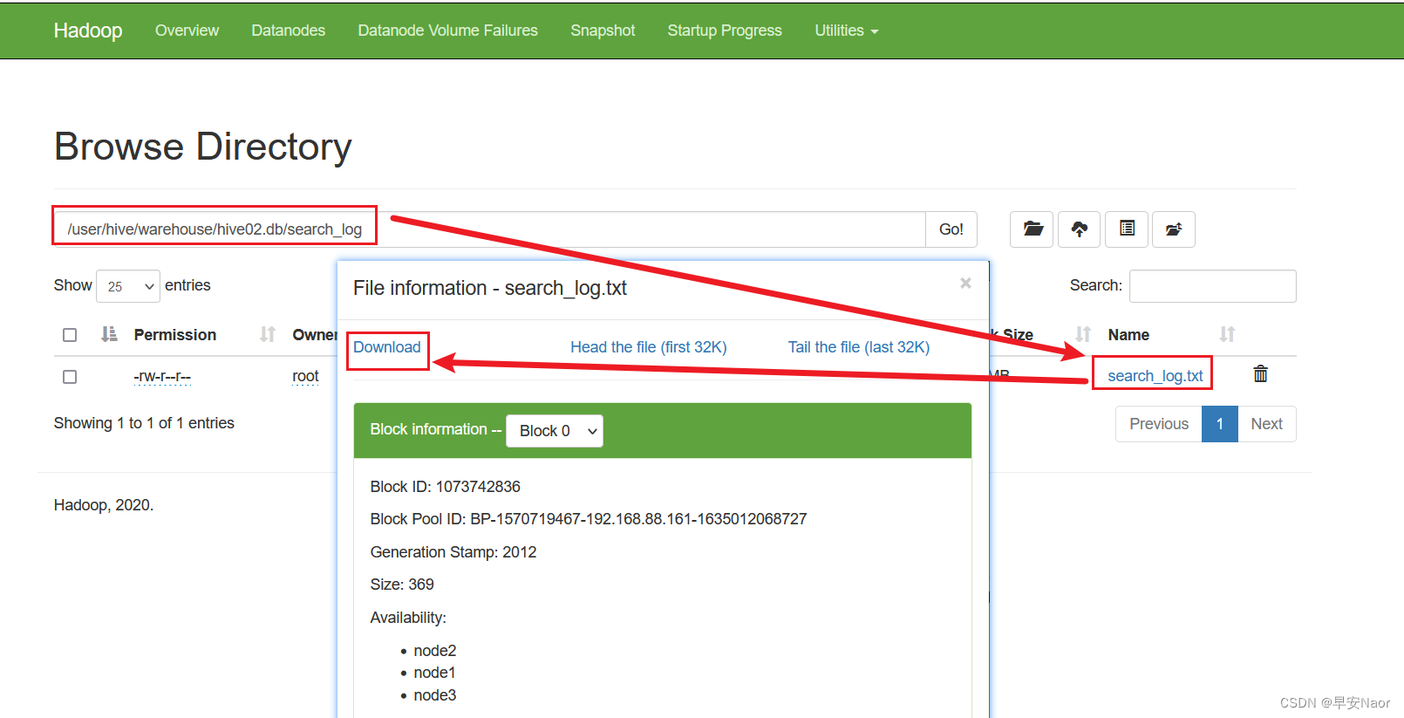
Task: Expand the Utilities menu
Action: pyautogui.click(x=846, y=31)
